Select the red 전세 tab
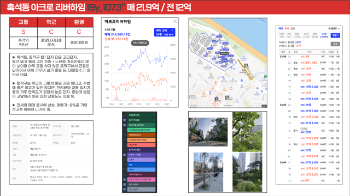The width and height of the screenshot is (350, 196). click(x=287, y=28)
